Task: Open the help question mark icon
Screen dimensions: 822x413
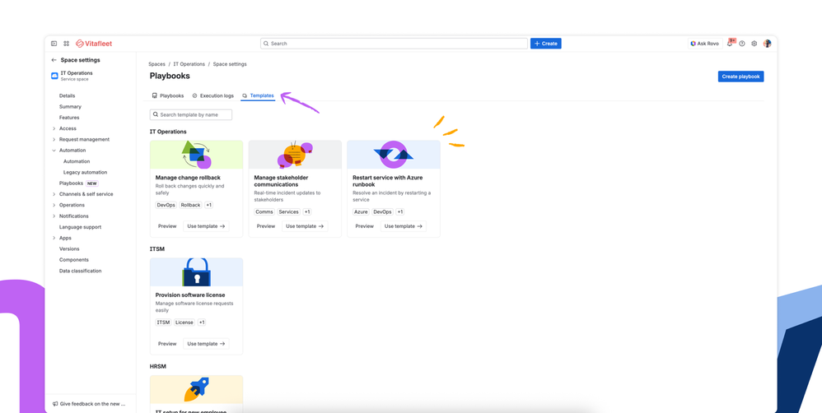Action: tap(742, 44)
